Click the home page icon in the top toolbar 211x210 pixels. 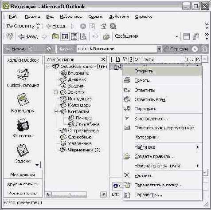point(104,26)
